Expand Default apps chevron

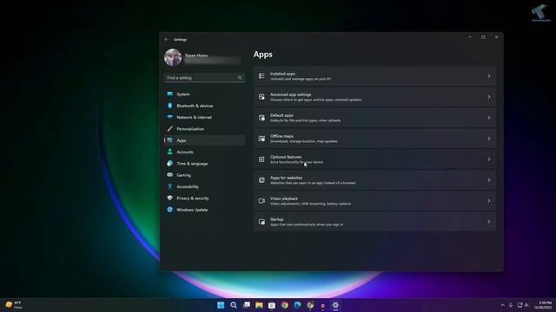click(489, 118)
